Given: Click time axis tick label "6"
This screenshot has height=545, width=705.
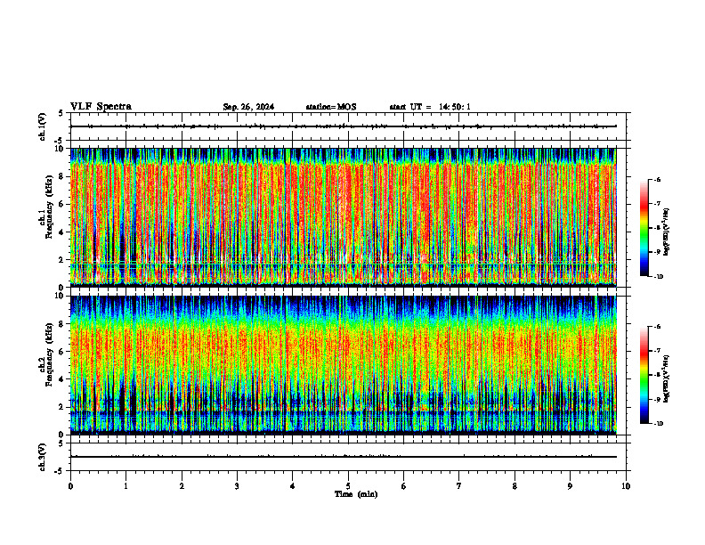Looking at the screenshot, I should 404,486.
